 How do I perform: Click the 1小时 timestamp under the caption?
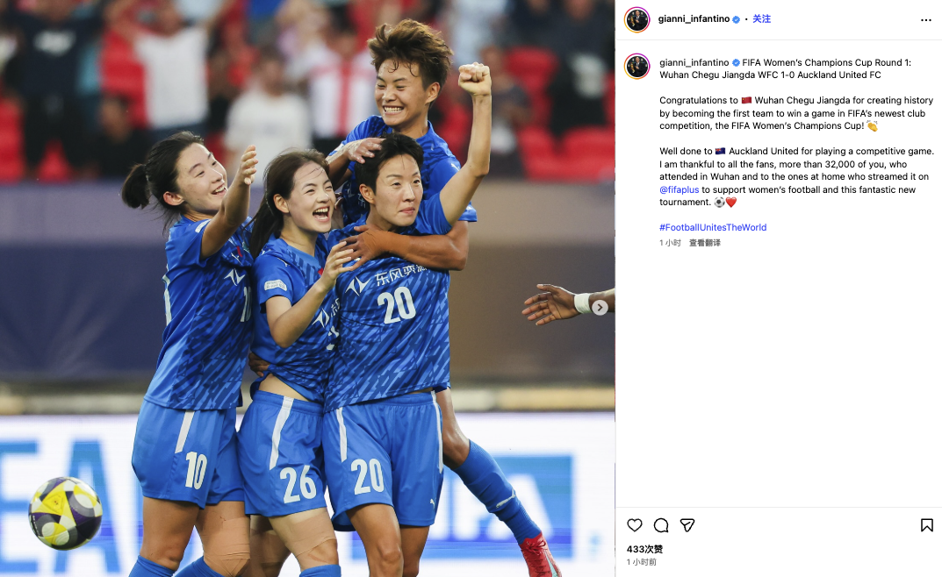tap(670, 243)
